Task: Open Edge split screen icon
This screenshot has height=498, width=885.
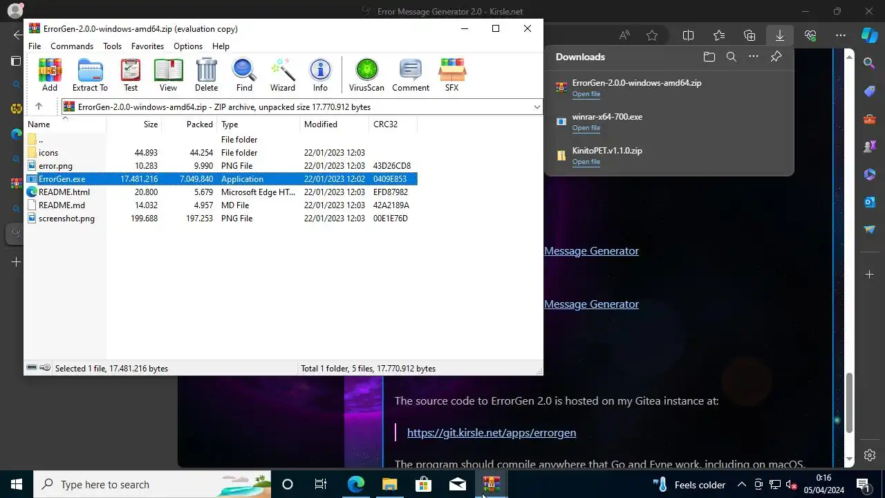Action: tap(688, 35)
